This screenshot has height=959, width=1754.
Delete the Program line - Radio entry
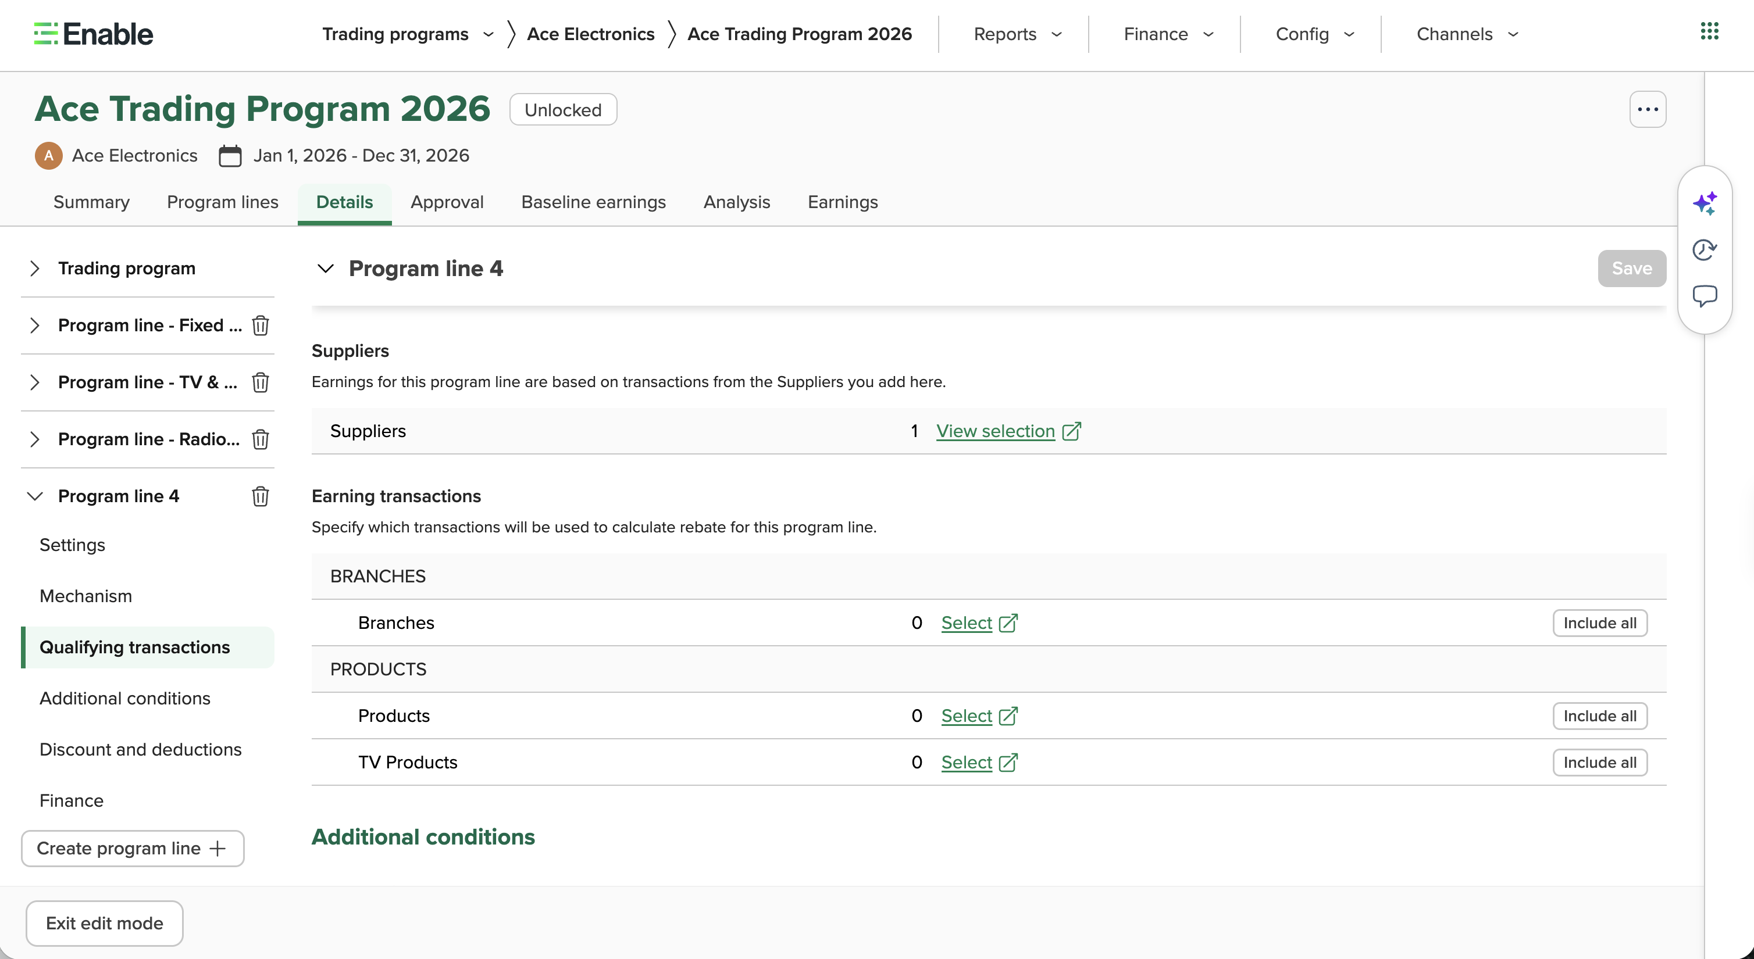(260, 439)
